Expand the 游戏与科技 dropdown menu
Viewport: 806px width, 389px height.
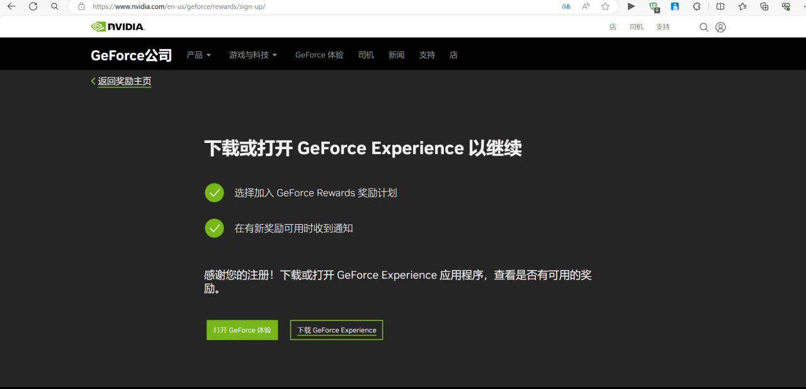(253, 55)
